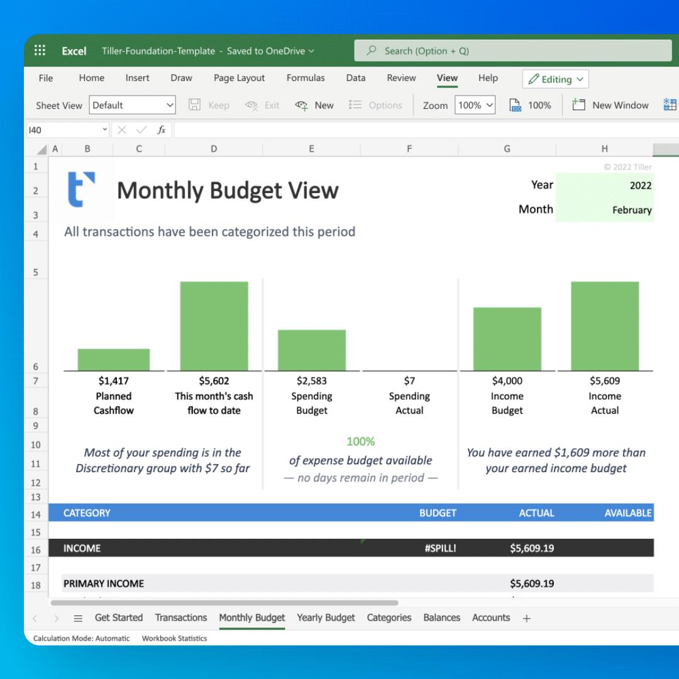Click the formula bar input

click(426, 130)
